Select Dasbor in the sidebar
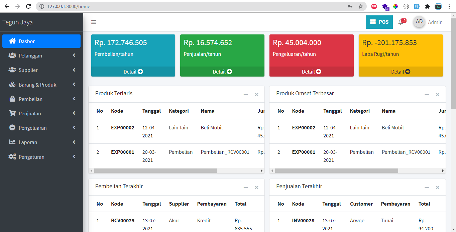The height and width of the screenshot is (232, 456). (41, 41)
